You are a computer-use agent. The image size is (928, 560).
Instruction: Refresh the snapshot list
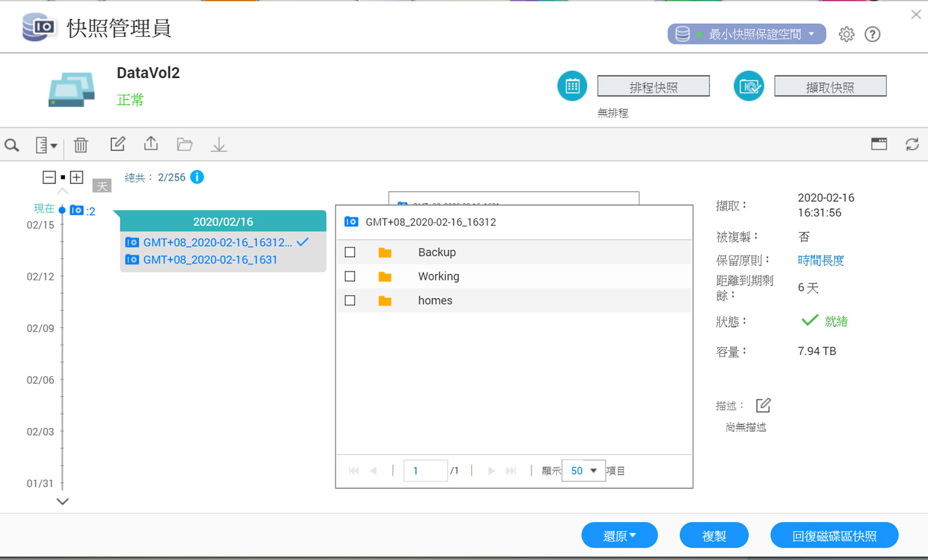912,144
